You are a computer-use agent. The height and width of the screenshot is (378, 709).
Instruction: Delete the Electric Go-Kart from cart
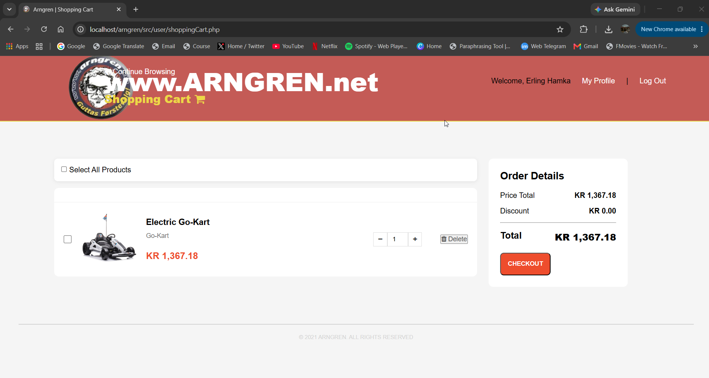454,239
